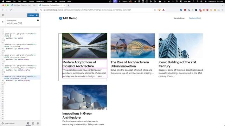The height and width of the screenshot is (126, 225).
Task: Switch to desktop preview mode
Action: [28, 123]
